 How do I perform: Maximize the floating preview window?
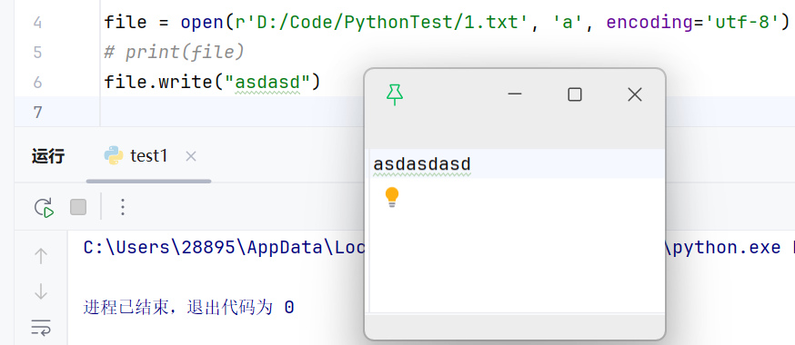pos(575,94)
